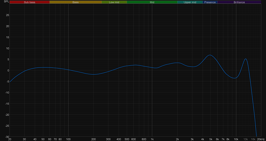The image size is (266, 141).
Task: Click the curve's highest peak near 5k
Action: pos(210,55)
